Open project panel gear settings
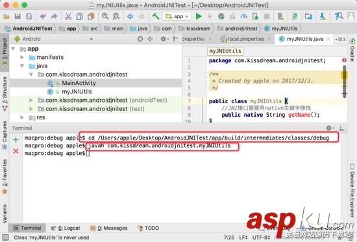This screenshot has height=242, width=357. 164,39
